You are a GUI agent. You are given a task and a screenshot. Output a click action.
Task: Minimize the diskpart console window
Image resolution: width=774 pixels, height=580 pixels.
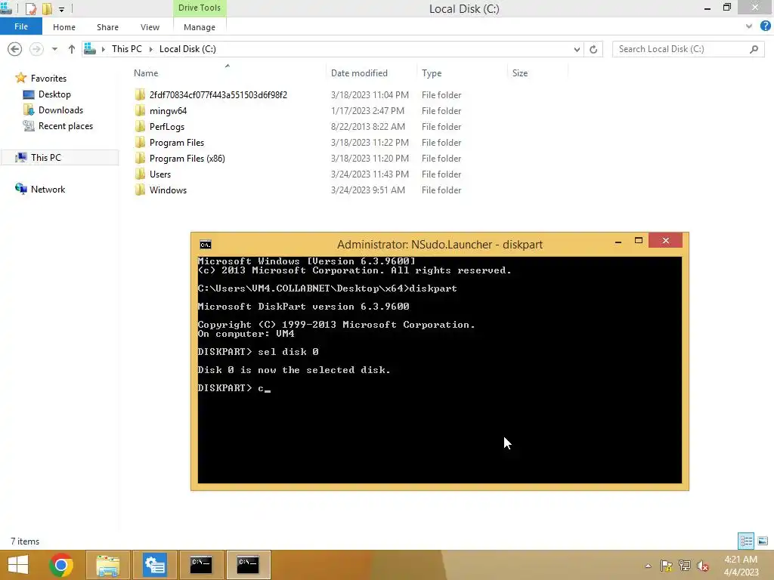pos(618,241)
